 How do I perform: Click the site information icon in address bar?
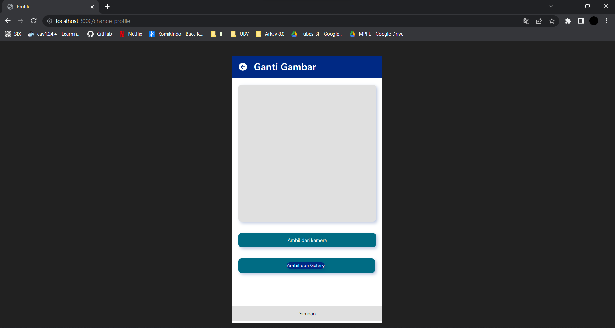point(50,21)
